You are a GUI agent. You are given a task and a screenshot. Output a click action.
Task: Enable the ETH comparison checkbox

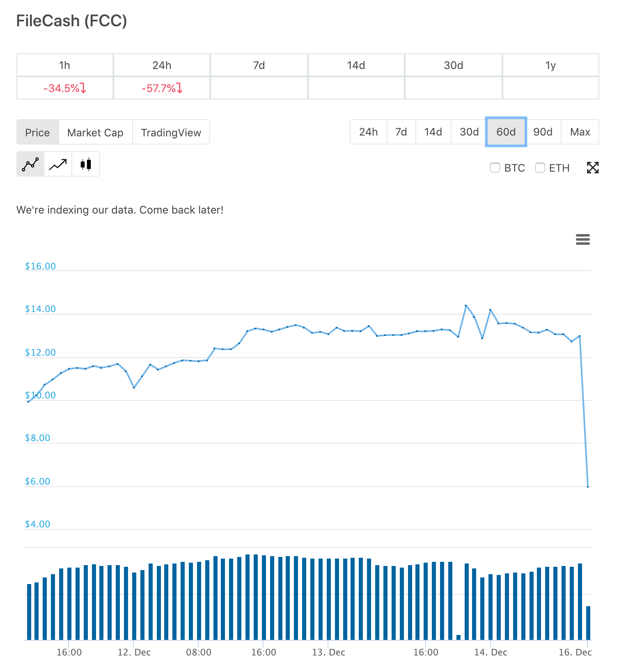pos(540,168)
